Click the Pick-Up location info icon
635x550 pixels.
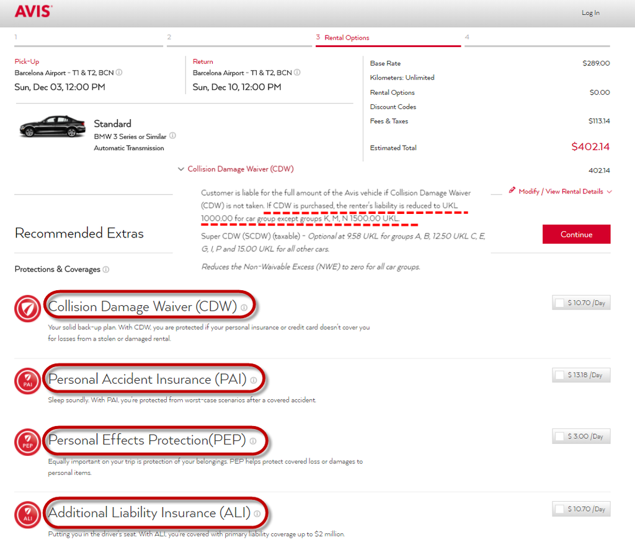point(119,73)
